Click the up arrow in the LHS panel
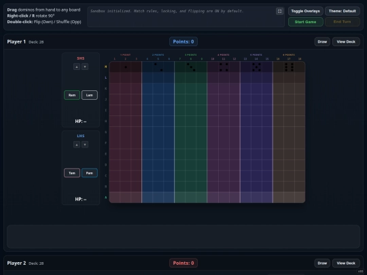The image size is (367, 275). 77,145
